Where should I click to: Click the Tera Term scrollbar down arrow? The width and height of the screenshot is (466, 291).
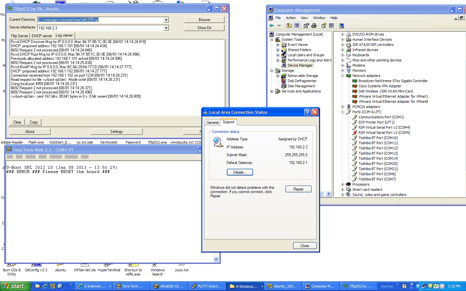(216, 259)
